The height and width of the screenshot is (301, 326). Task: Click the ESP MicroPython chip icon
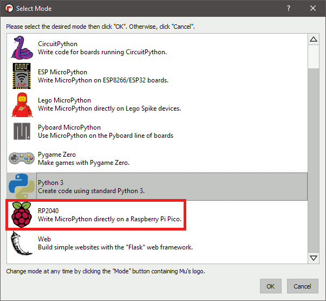pos(22,76)
